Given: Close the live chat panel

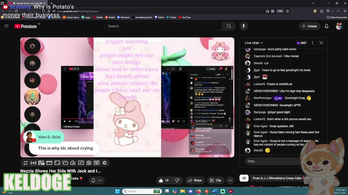Looking at the screenshot, I should click(x=321, y=43).
